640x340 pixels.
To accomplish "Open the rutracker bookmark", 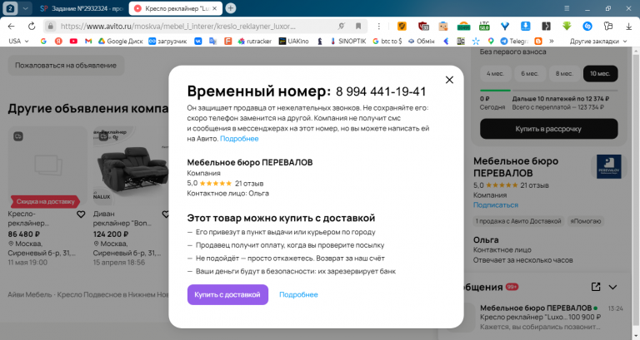I will coord(255,41).
